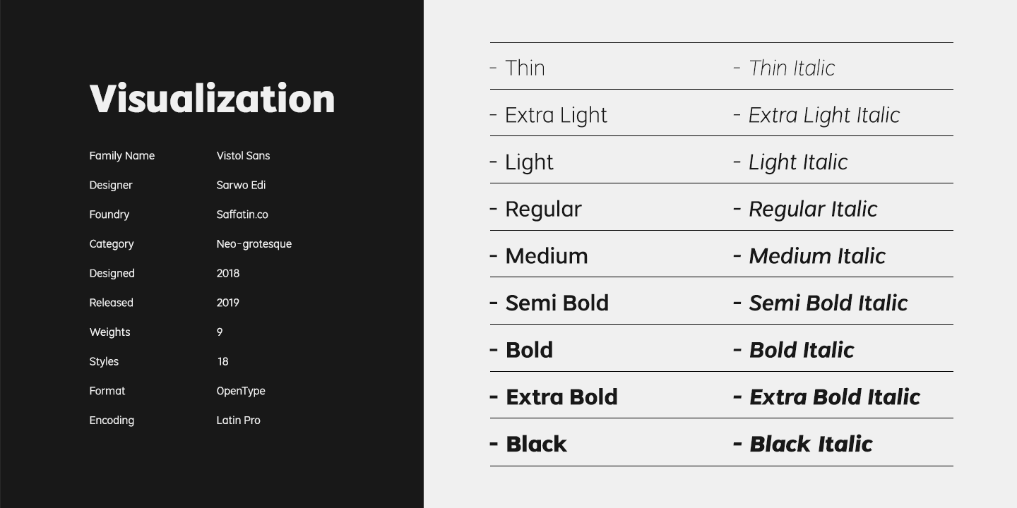
Task: Click the Thin Italic style sample
Action: click(x=792, y=68)
